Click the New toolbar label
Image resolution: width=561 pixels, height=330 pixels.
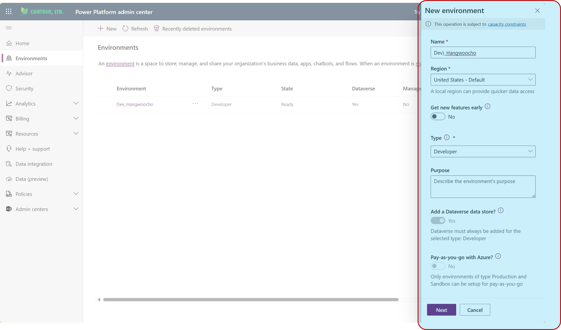[x=111, y=29]
